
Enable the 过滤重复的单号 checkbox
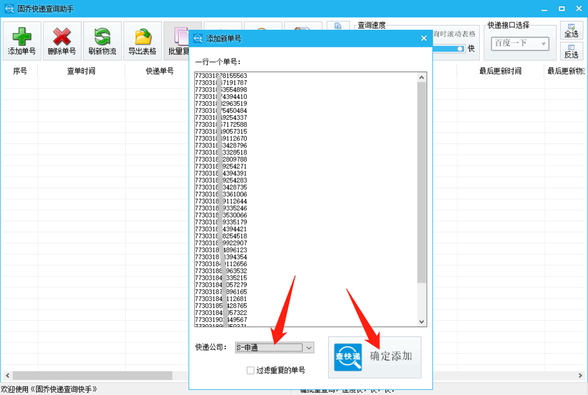point(250,370)
